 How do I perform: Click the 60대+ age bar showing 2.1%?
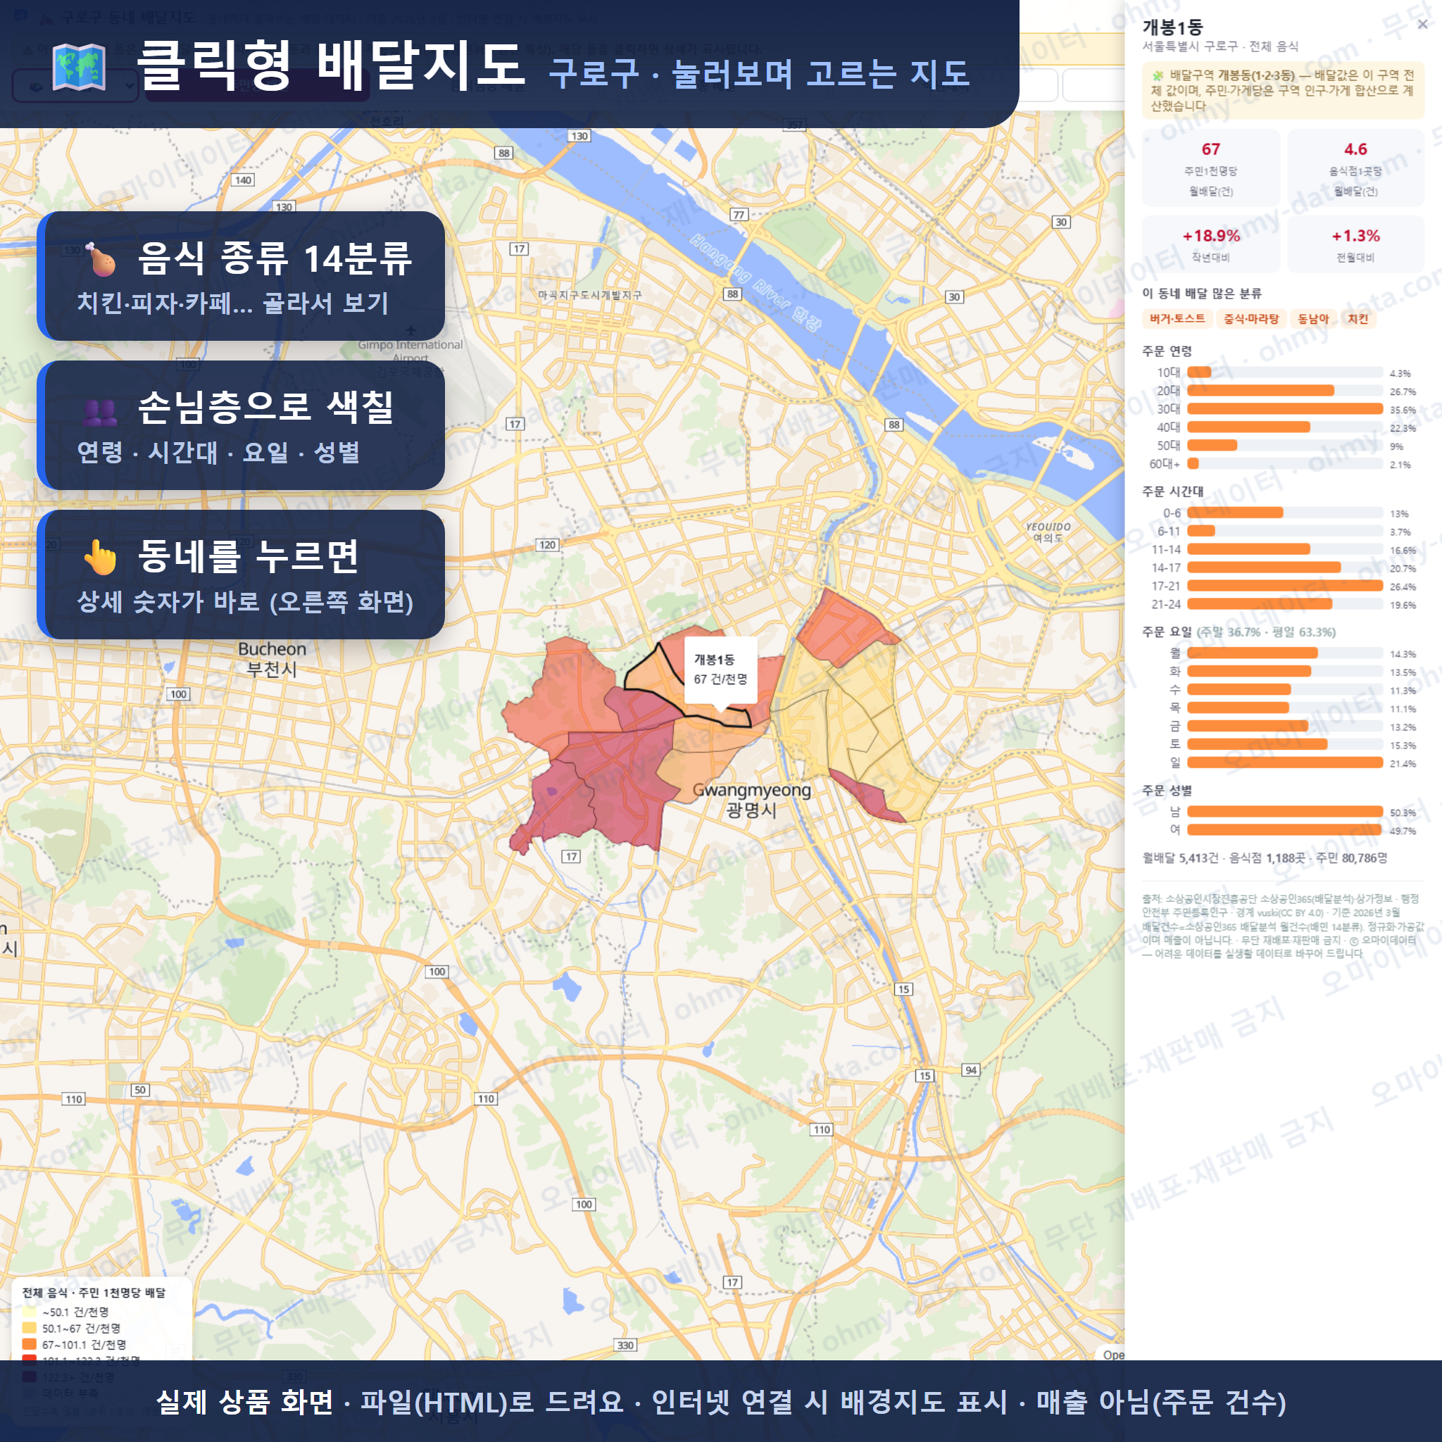click(1284, 463)
